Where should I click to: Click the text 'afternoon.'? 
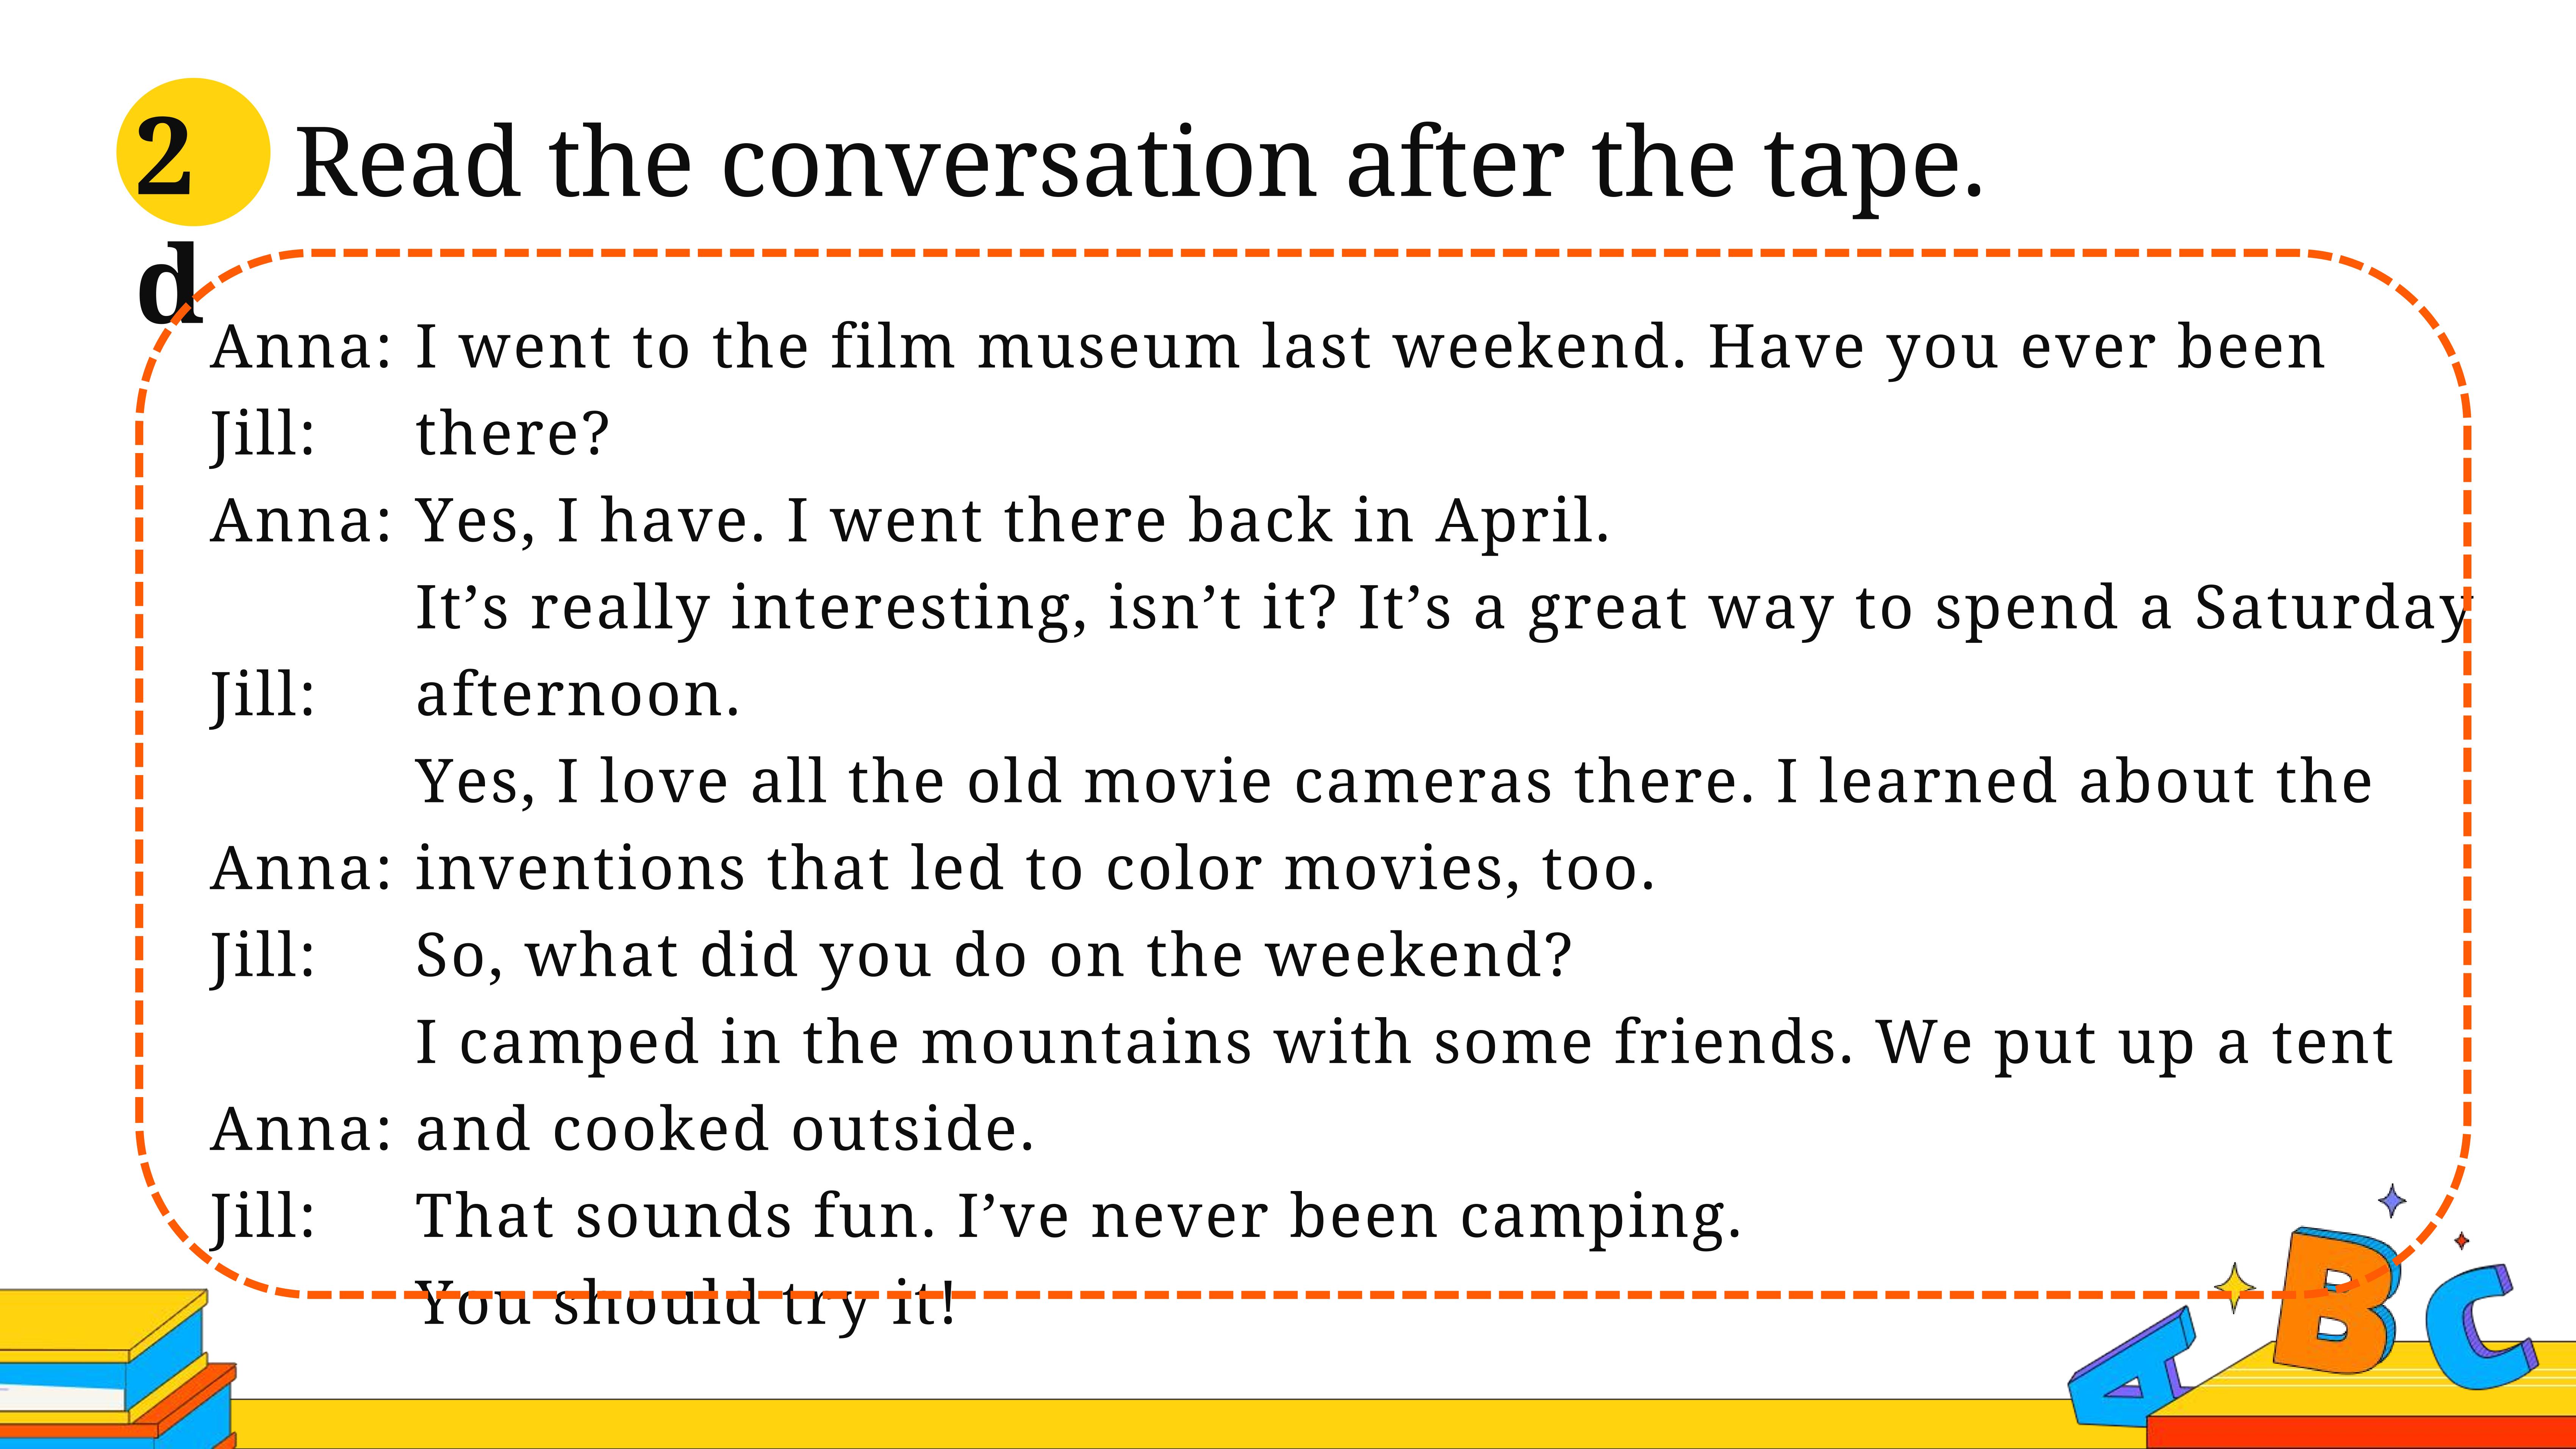577,695
